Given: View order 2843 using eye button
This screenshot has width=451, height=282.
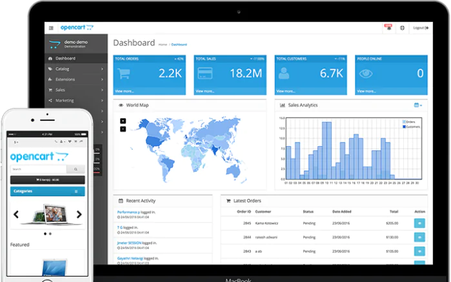Looking at the screenshot, I should tap(419, 251).
